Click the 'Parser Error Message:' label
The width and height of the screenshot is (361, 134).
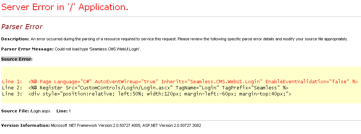27,49
